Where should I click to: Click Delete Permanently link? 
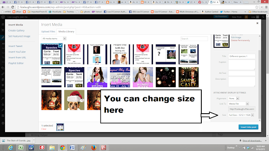click(x=240, y=40)
